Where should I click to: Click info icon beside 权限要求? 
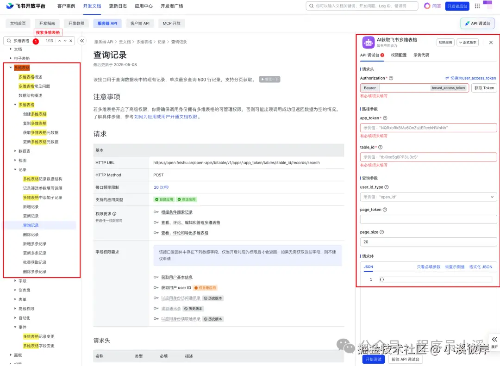[114, 214]
